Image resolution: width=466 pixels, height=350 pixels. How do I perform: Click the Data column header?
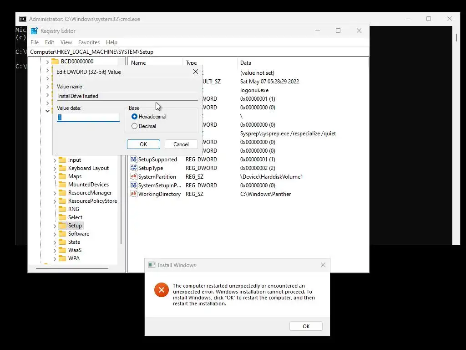point(245,63)
